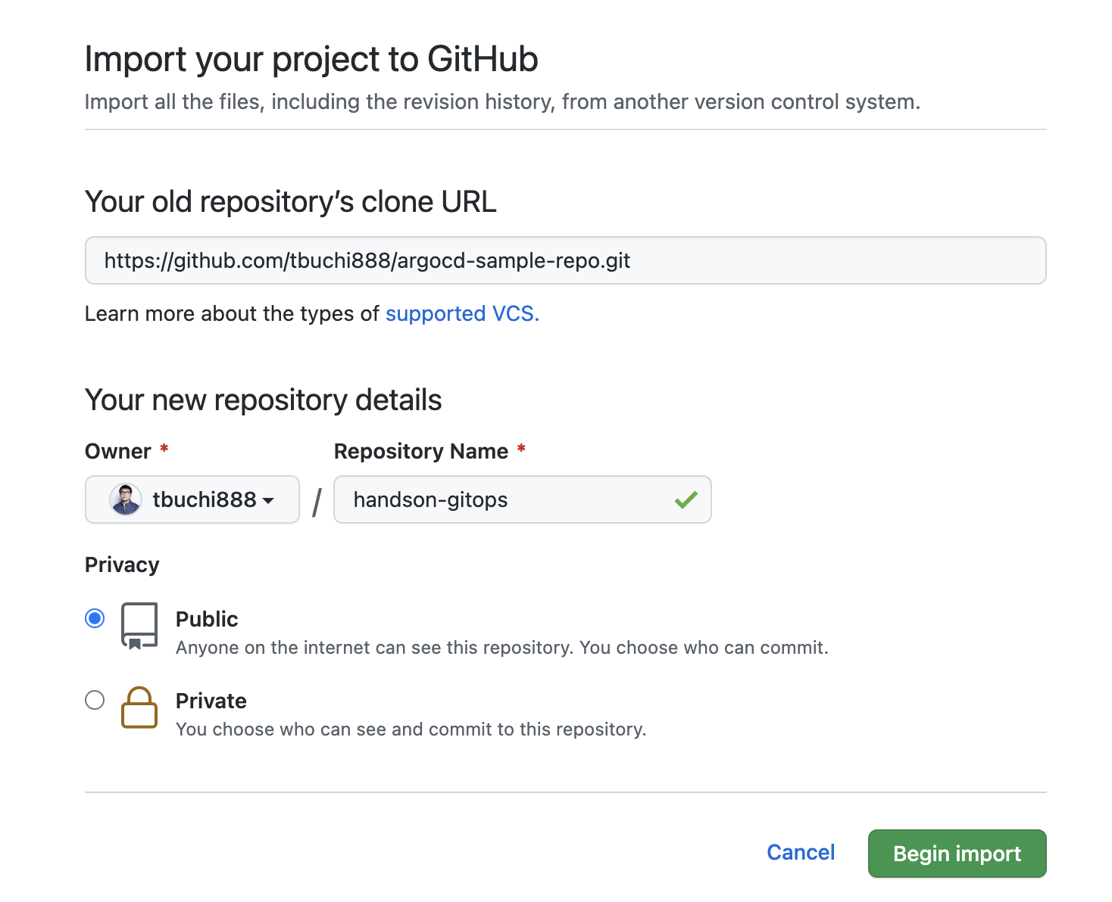Click the tbuchi888 avatar image

point(126,499)
